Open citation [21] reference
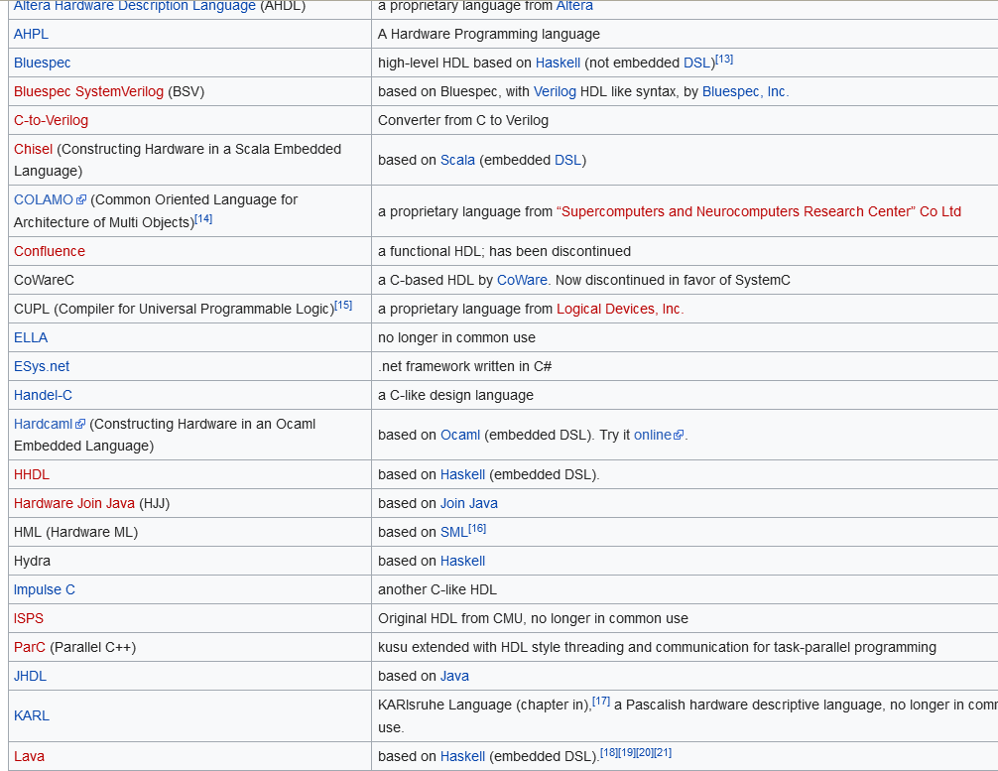998x771 pixels. coord(664,752)
